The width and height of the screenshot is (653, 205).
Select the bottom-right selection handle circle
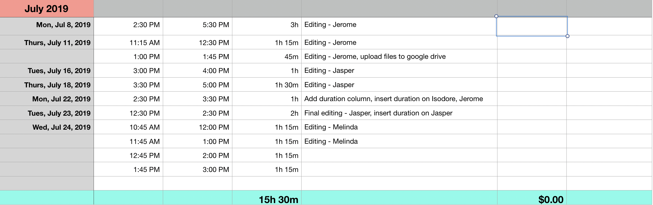568,36
